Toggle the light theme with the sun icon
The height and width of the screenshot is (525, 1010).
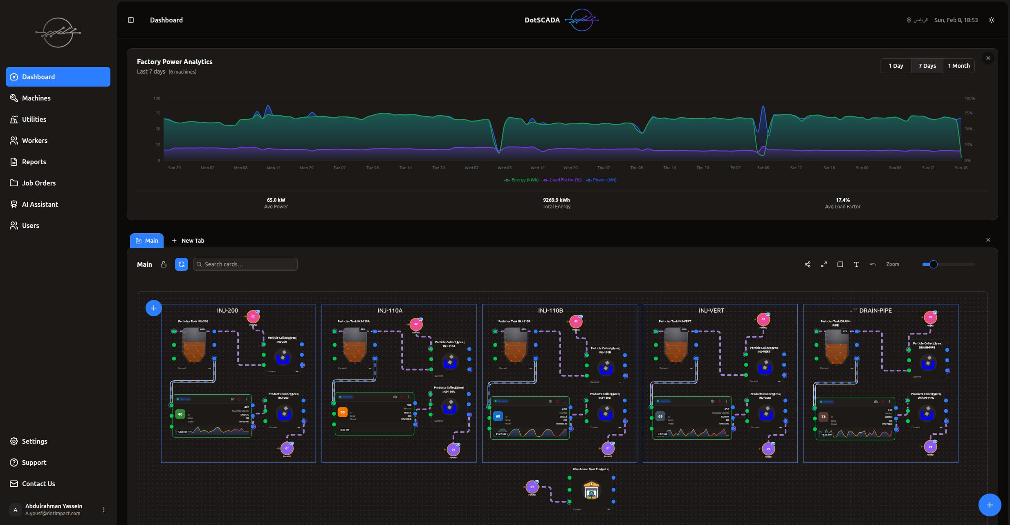(x=991, y=20)
